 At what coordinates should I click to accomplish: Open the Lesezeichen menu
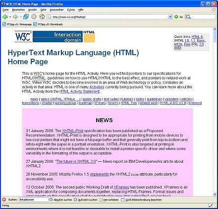pos(56,10)
